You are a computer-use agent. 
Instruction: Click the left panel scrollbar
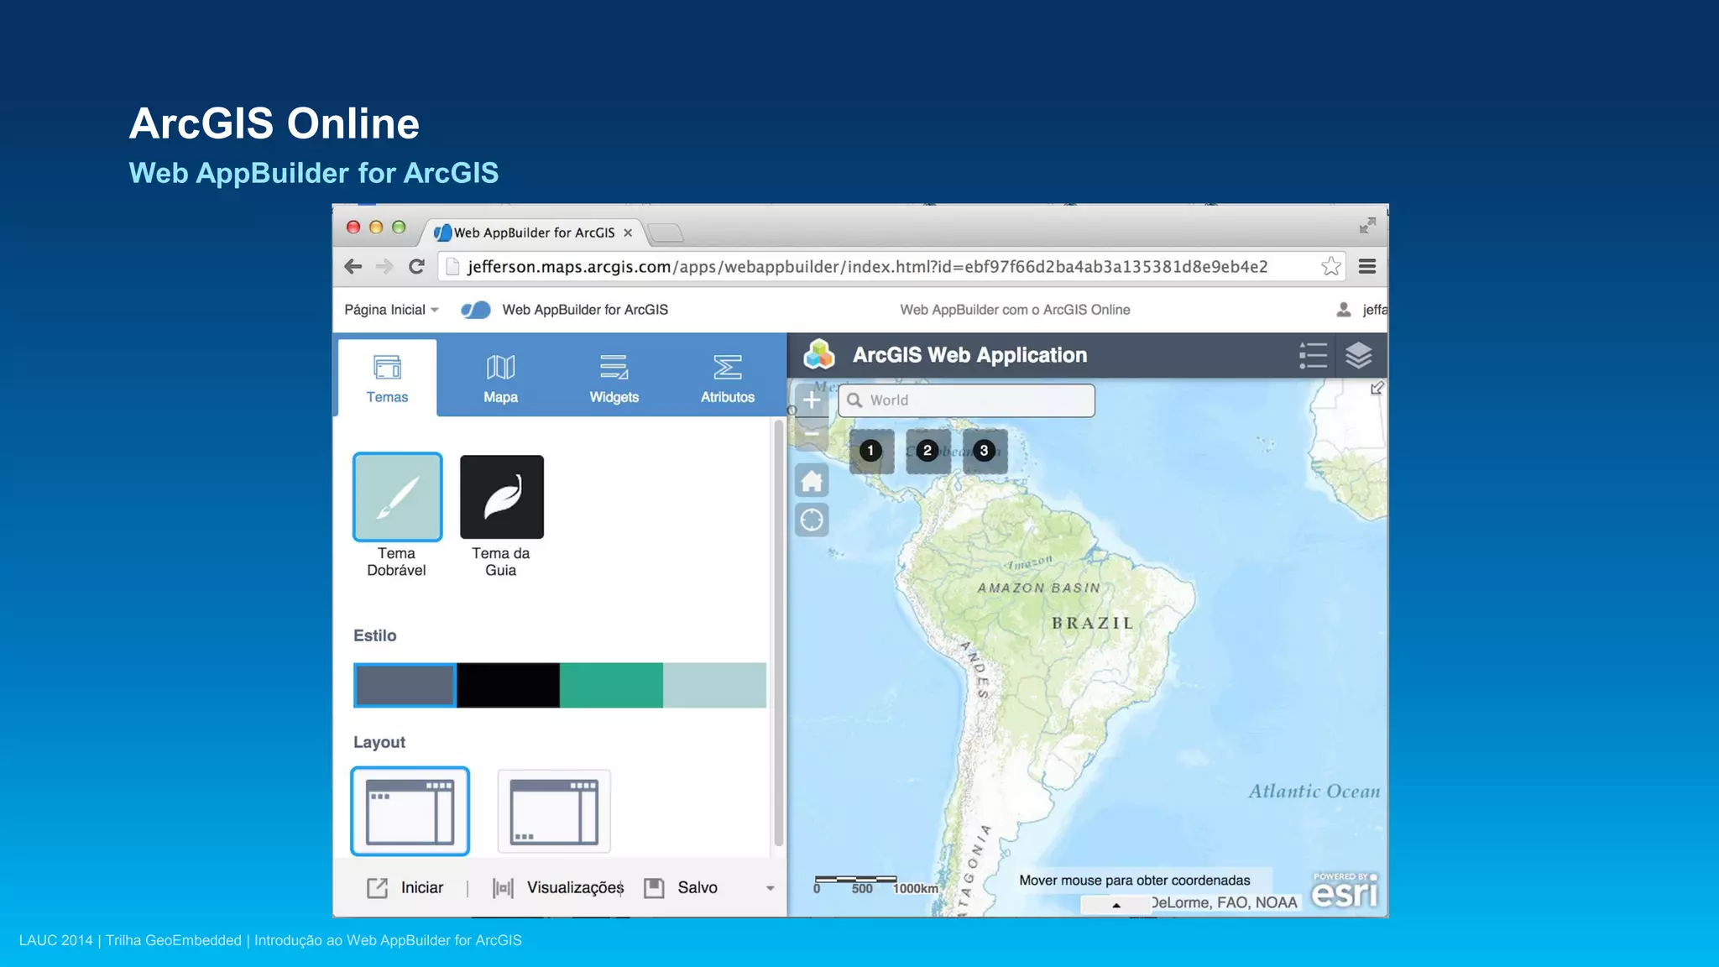pyautogui.click(x=778, y=634)
